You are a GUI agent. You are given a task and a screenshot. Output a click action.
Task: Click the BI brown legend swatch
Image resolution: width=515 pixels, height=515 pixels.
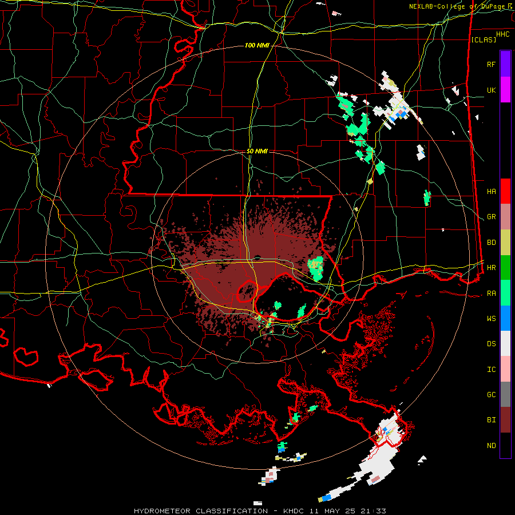pyautogui.click(x=505, y=420)
